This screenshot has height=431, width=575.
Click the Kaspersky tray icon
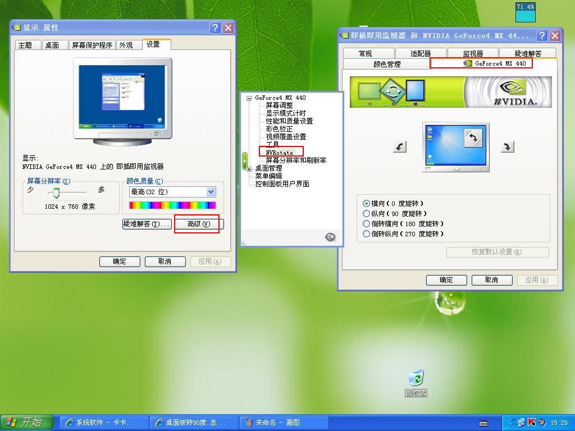(532, 423)
